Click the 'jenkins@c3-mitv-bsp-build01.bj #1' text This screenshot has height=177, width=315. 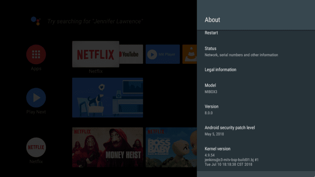point(231,160)
